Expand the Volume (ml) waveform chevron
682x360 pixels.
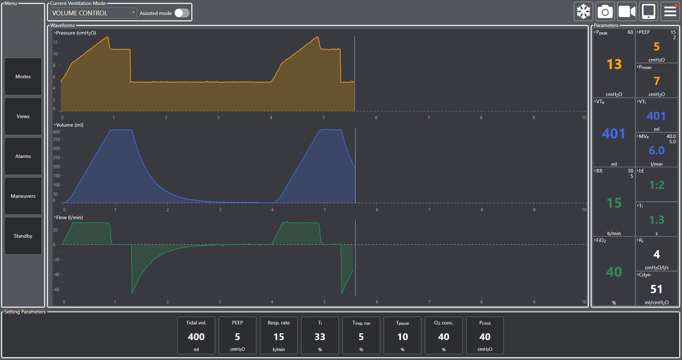[x=55, y=125]
